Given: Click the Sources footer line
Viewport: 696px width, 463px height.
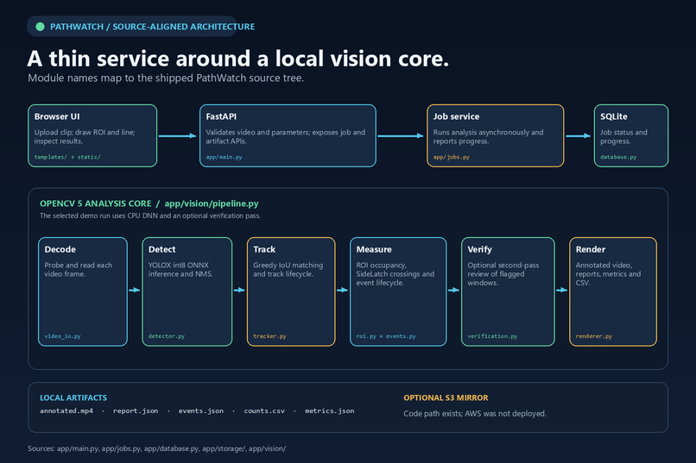Looking at the screenshot, I should click(x=156, y=448).
